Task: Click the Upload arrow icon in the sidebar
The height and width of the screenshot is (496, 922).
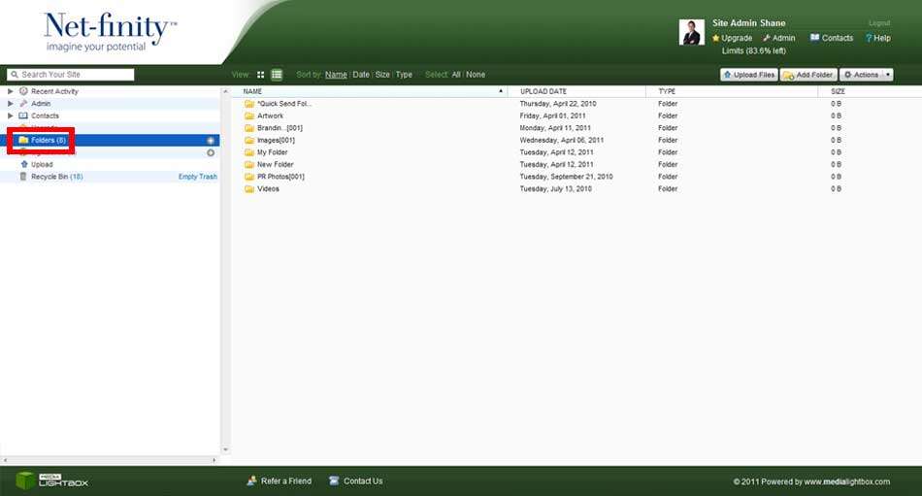Action: coord(24,164)
